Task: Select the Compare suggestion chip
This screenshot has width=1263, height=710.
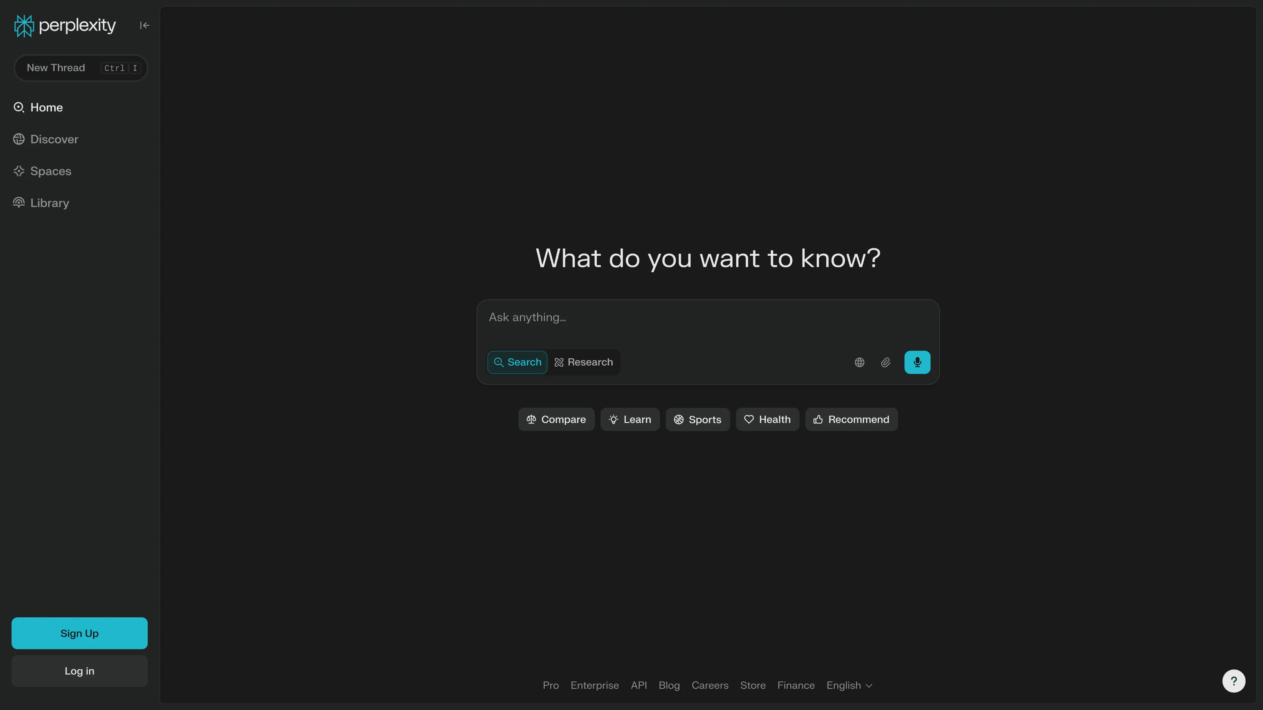Action: tap(556, 419)
